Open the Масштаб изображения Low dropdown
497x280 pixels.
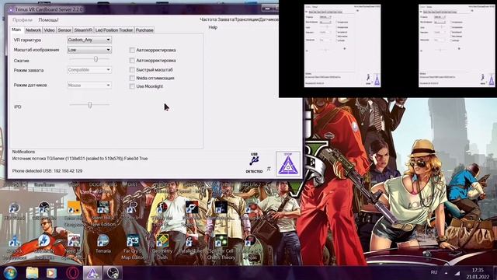pos(89,50)
